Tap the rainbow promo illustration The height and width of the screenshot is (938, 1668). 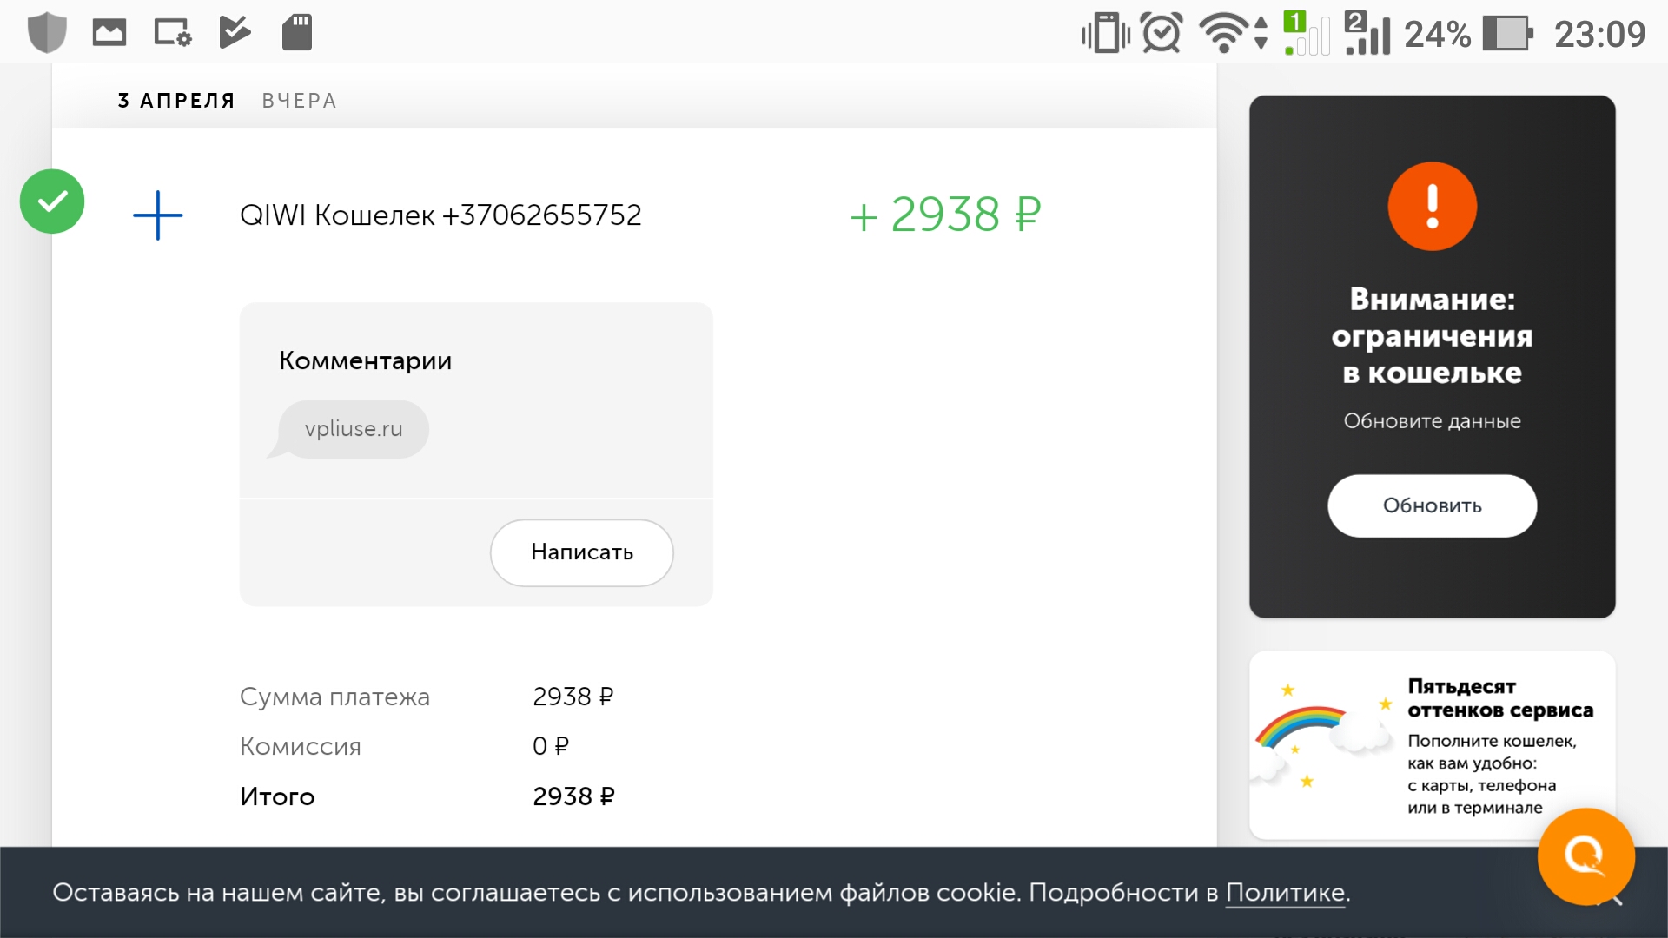(x=1322, y=738)
